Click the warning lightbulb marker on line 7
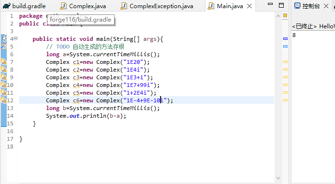Screen dimensions: 335x184 click(x=4, y=62)
